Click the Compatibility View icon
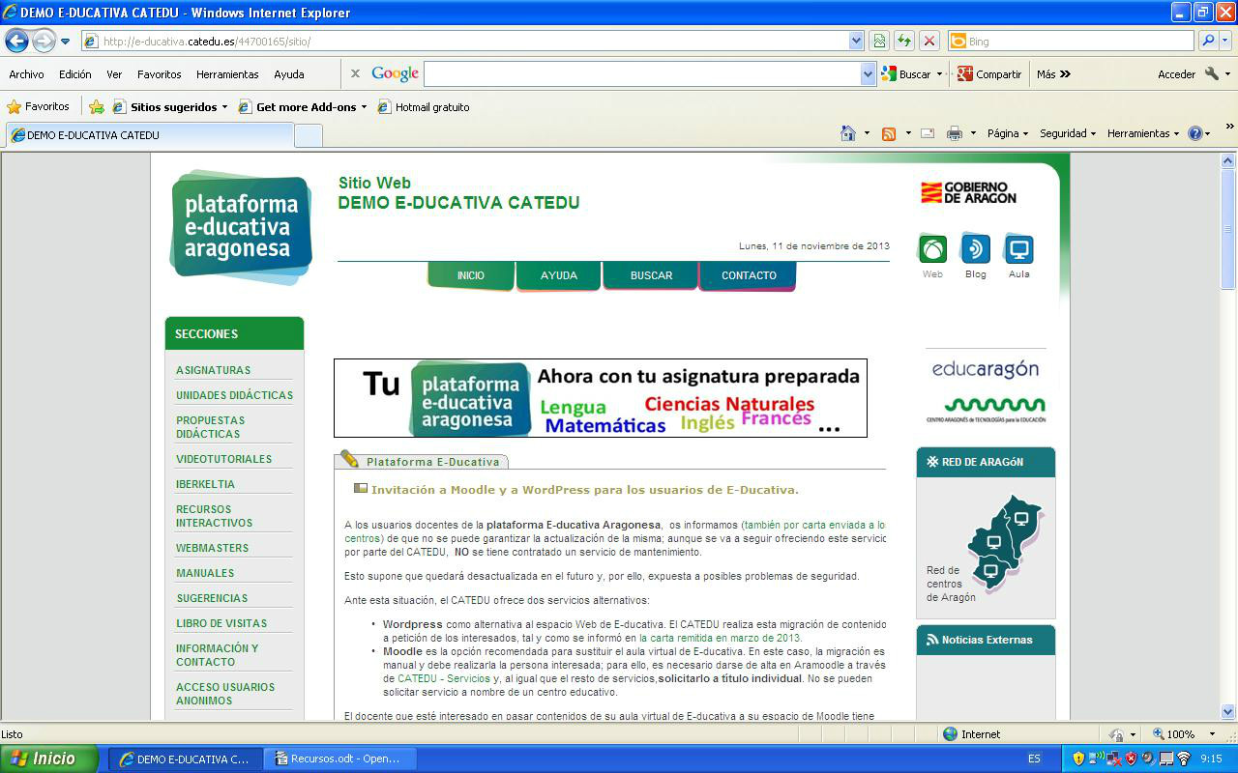The width and height of the screenshot is (1238, 773). [878, 41]
